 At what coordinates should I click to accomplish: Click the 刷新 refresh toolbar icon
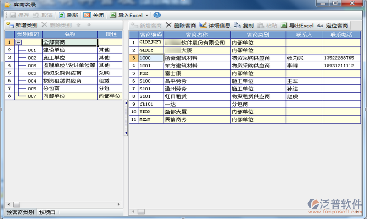click(x=61, y=15)
